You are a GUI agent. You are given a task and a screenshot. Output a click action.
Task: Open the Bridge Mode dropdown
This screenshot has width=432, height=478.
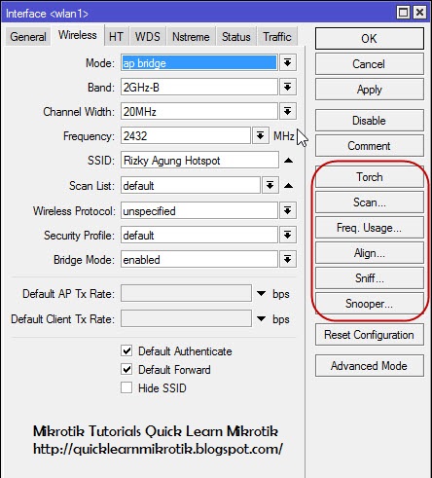287,259
